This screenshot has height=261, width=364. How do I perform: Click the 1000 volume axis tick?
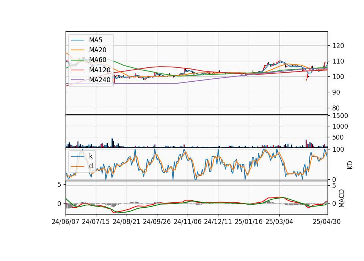(x=340, y=126)
